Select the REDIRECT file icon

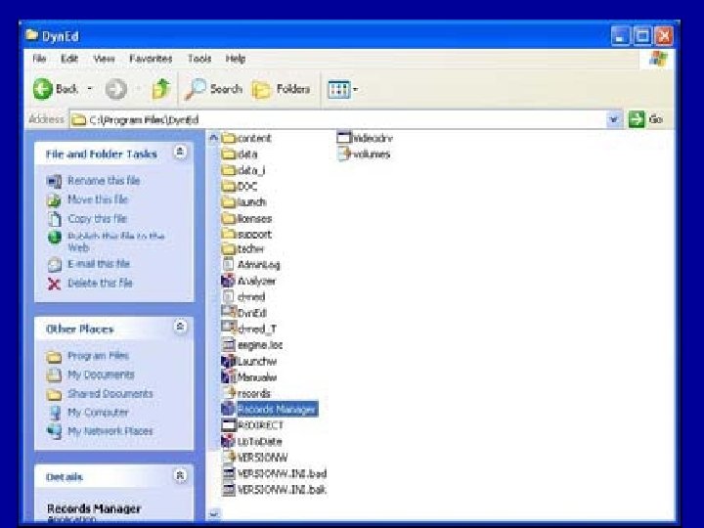pyautogui.click(x=229, y=424)
